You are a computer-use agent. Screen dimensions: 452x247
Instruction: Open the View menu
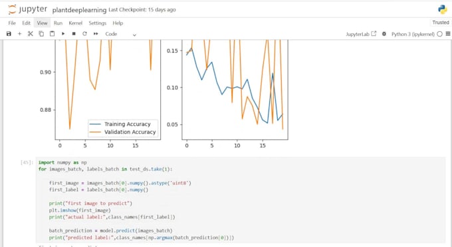(x=42, y=23)
